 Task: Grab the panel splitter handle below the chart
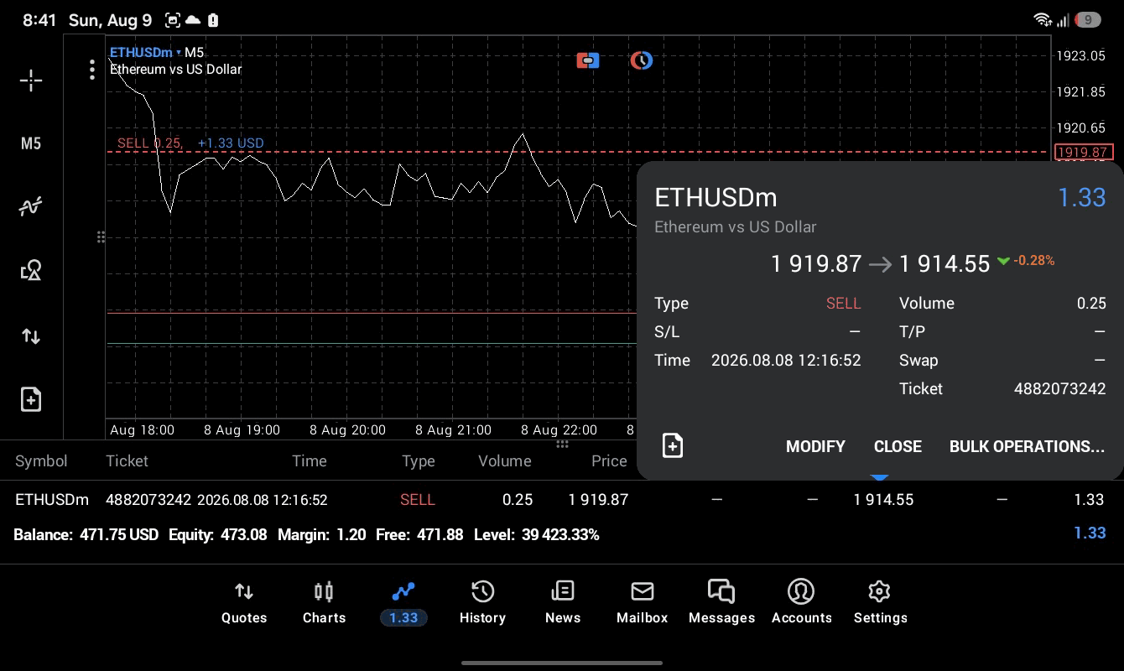click(x=562, y=444)
